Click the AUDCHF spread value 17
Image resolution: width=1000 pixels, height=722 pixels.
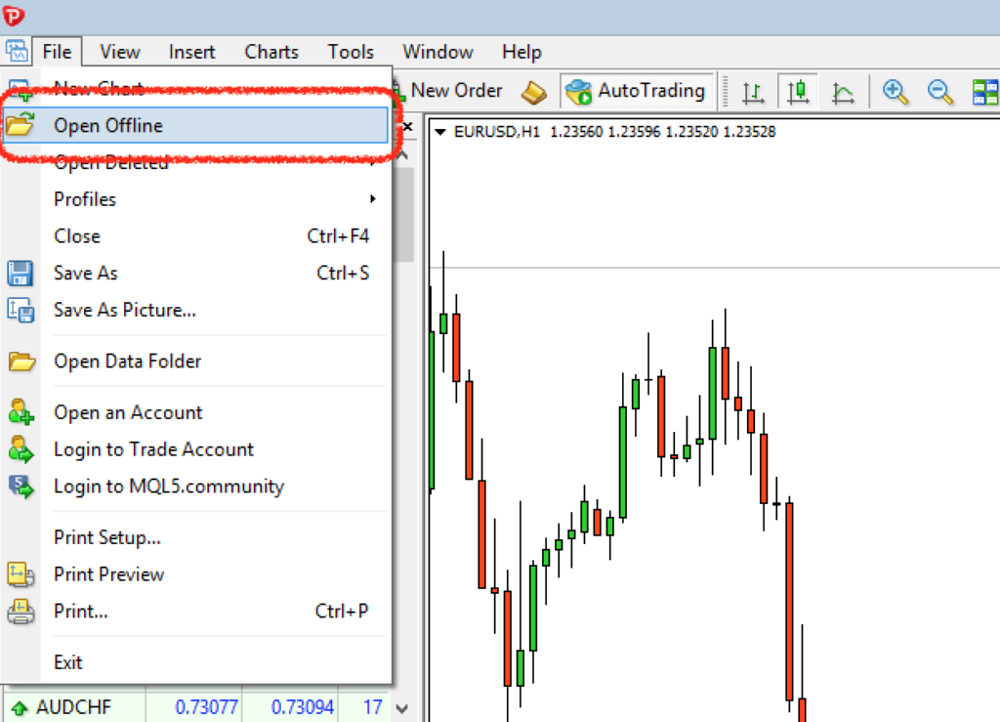point(372,706)
